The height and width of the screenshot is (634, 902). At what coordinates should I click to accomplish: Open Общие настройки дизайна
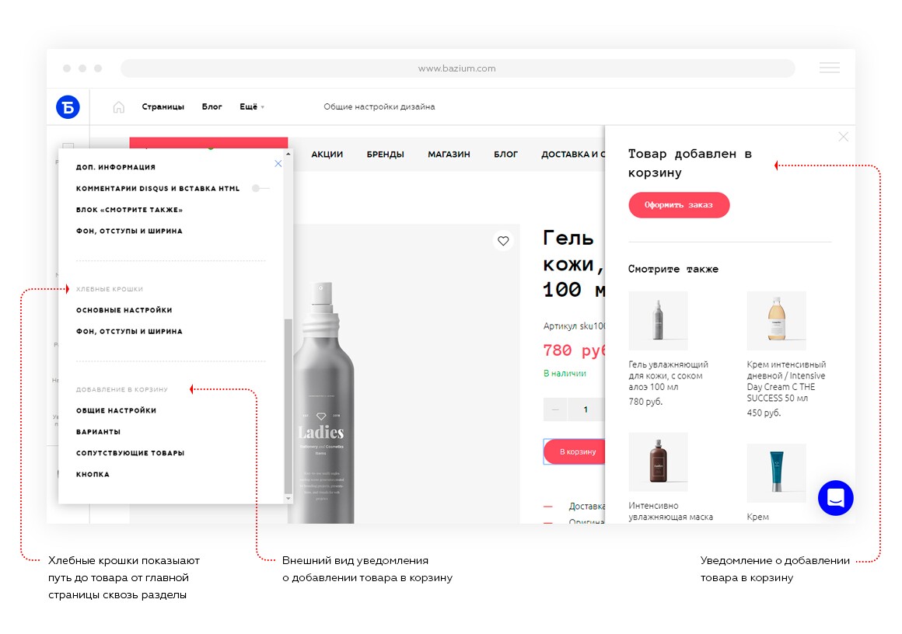click(379, 107)
